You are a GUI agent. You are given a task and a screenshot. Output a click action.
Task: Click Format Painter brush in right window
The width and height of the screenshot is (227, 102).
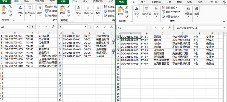[127, 16]
